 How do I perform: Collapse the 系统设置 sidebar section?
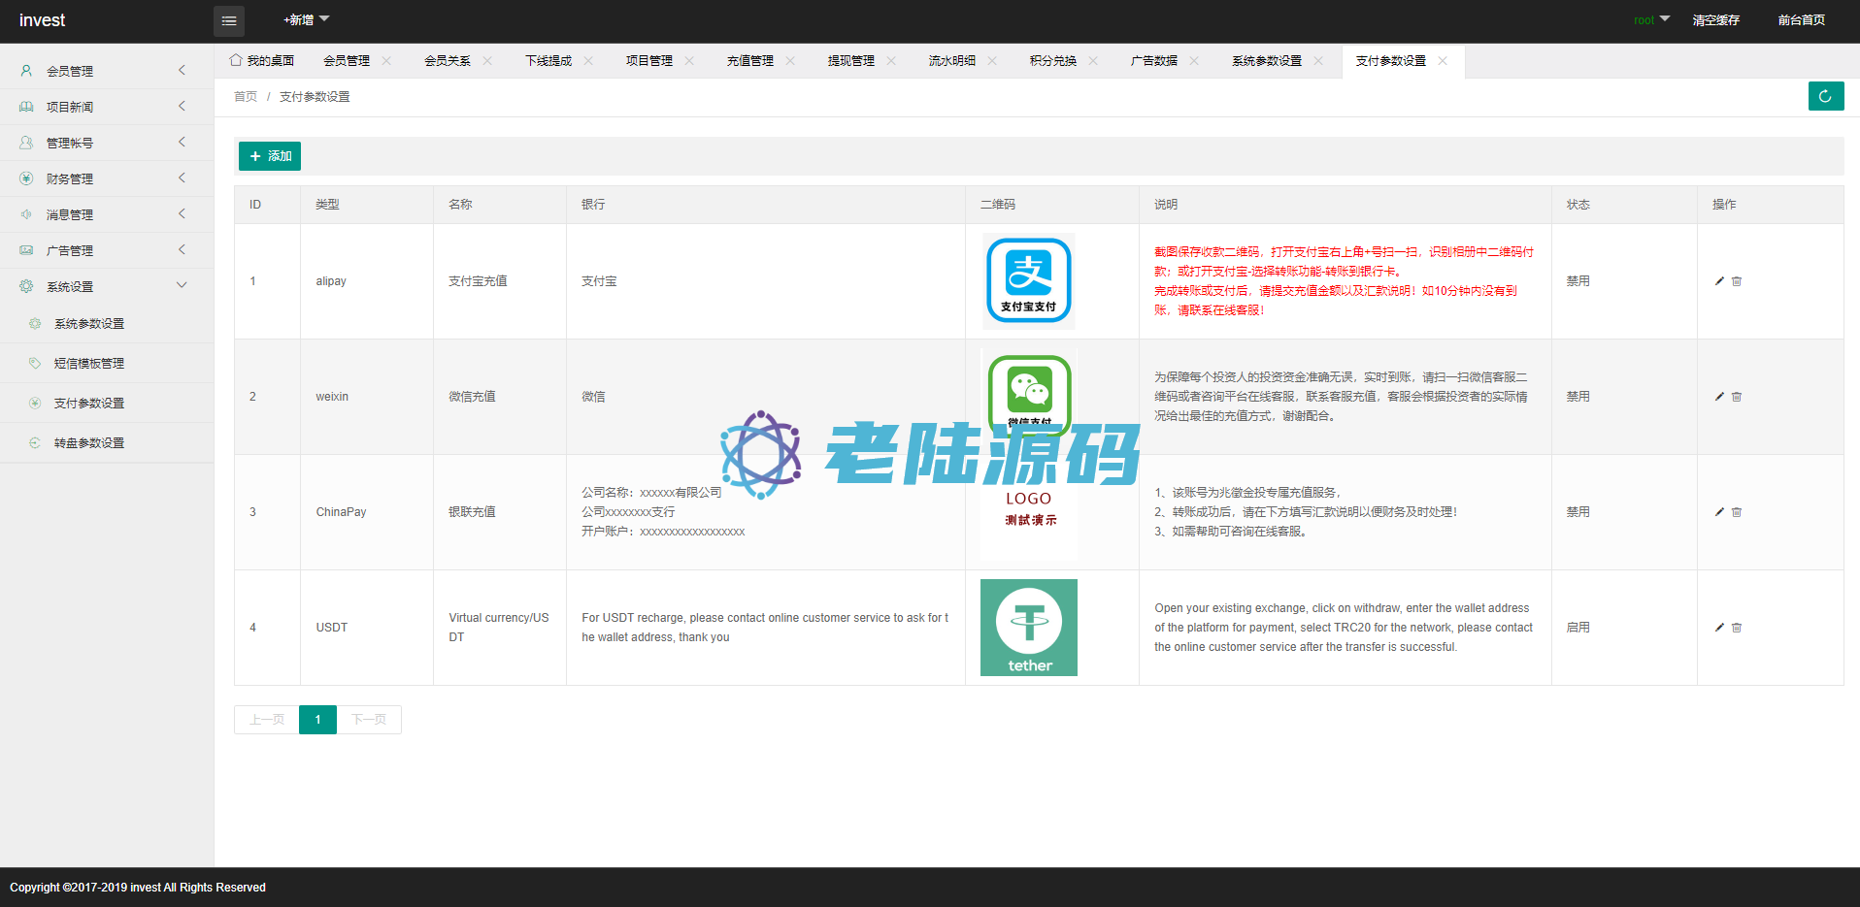[x=105, y=286]
